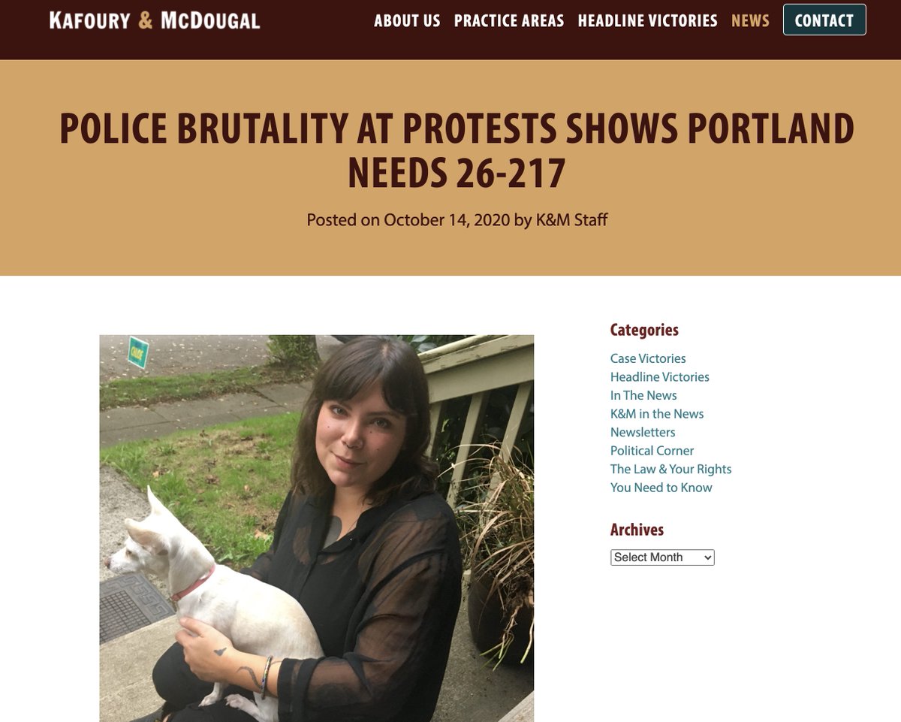The height and width of the screenshot is (722, 901).
Task: Expand the Select Month archives dropdown
Action: pos(662,557)
